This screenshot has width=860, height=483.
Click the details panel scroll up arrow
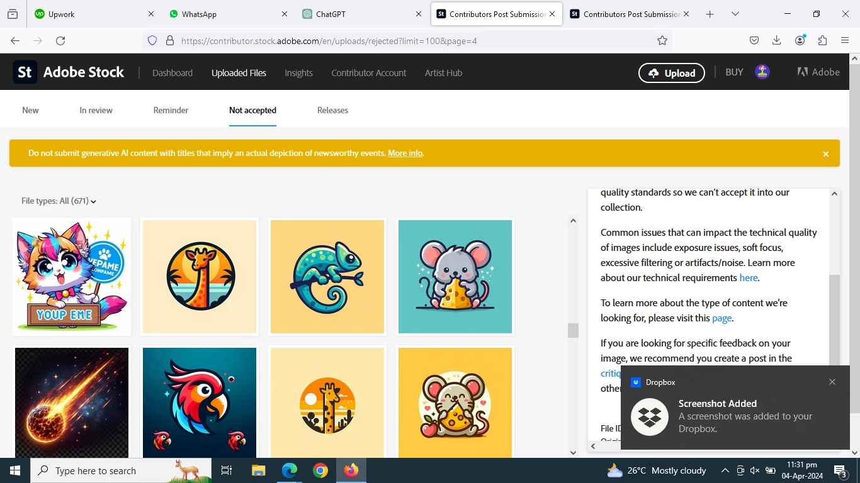[x=835, y=194]
